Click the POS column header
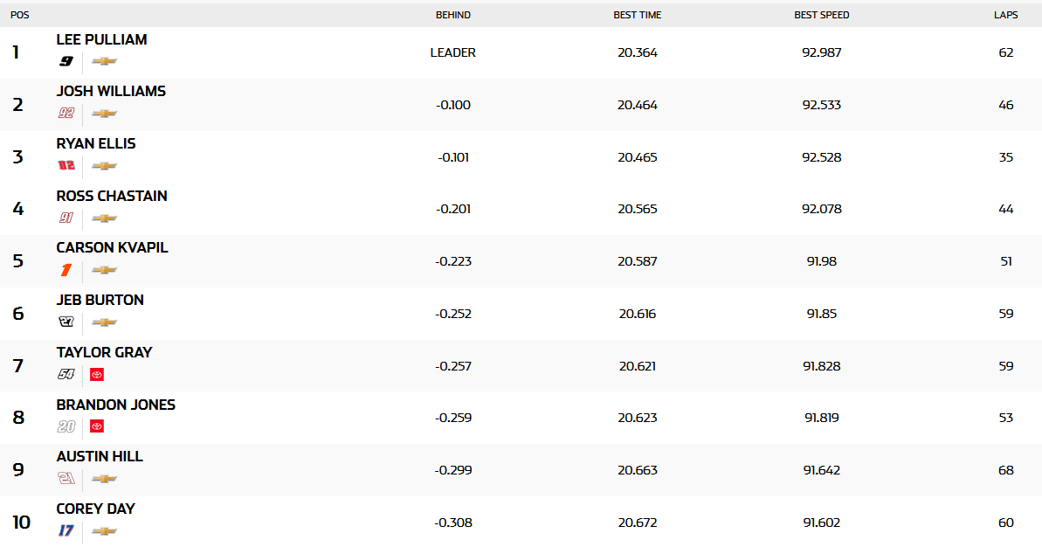1042x547 pixels. click(x=19, y=15)
